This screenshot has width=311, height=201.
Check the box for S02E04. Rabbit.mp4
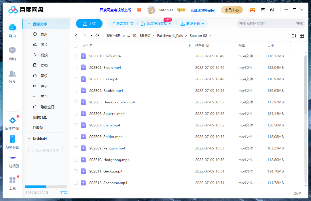click(75, 90)
